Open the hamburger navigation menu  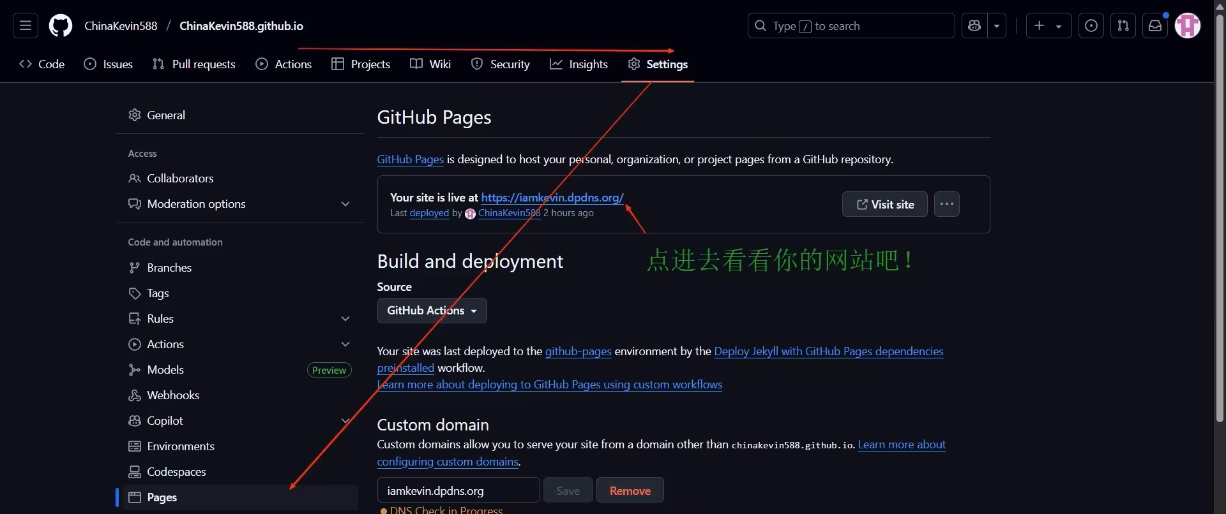tap(26, 26)
